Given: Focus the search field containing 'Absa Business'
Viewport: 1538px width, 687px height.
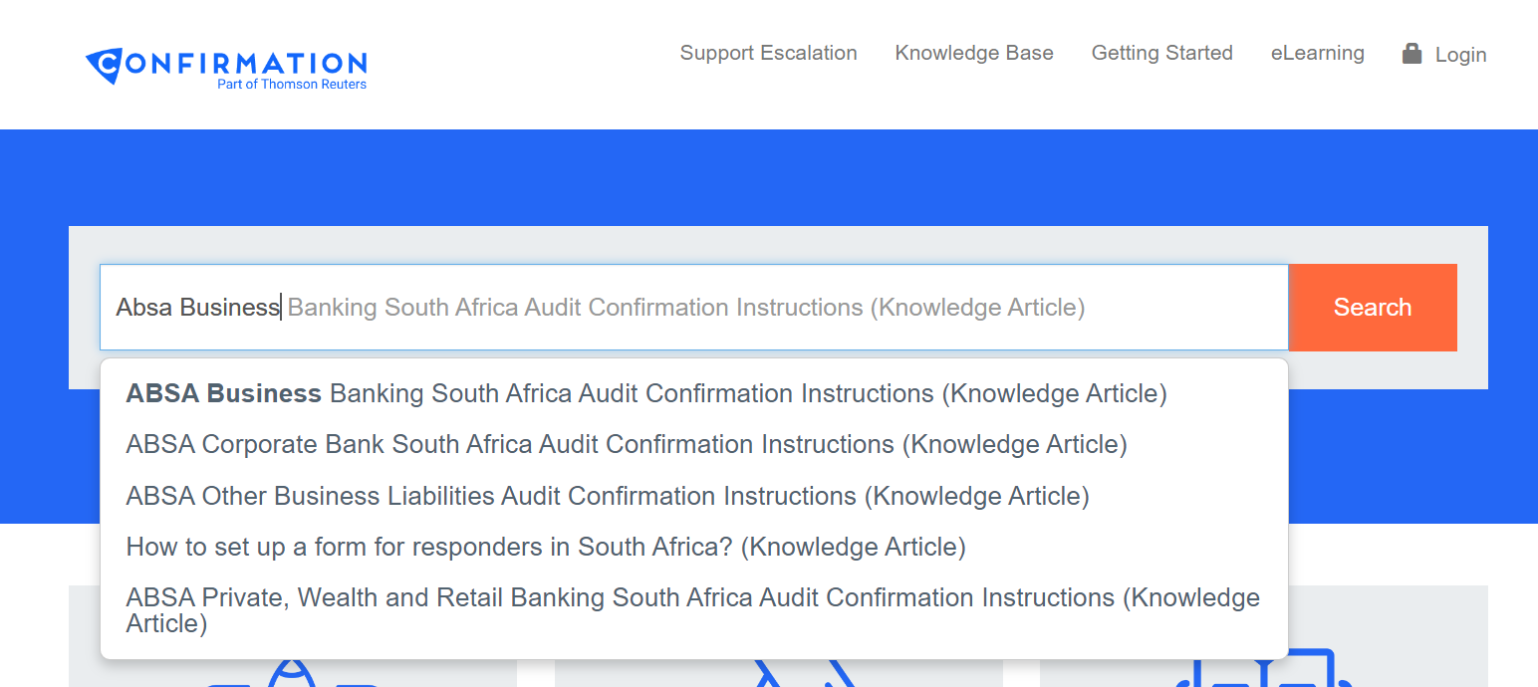Looking at the screenshot, I should click(x=694, y=308).
